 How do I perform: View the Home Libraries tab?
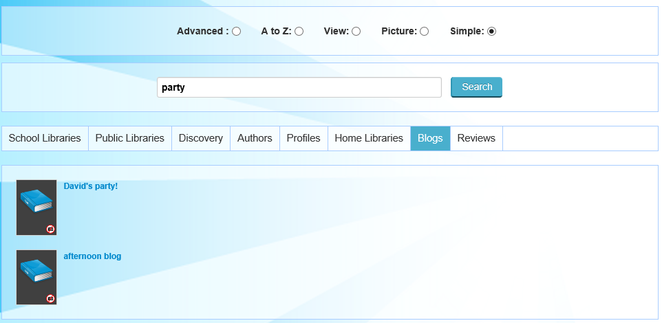pyautogui.click(x=369, y=138)
